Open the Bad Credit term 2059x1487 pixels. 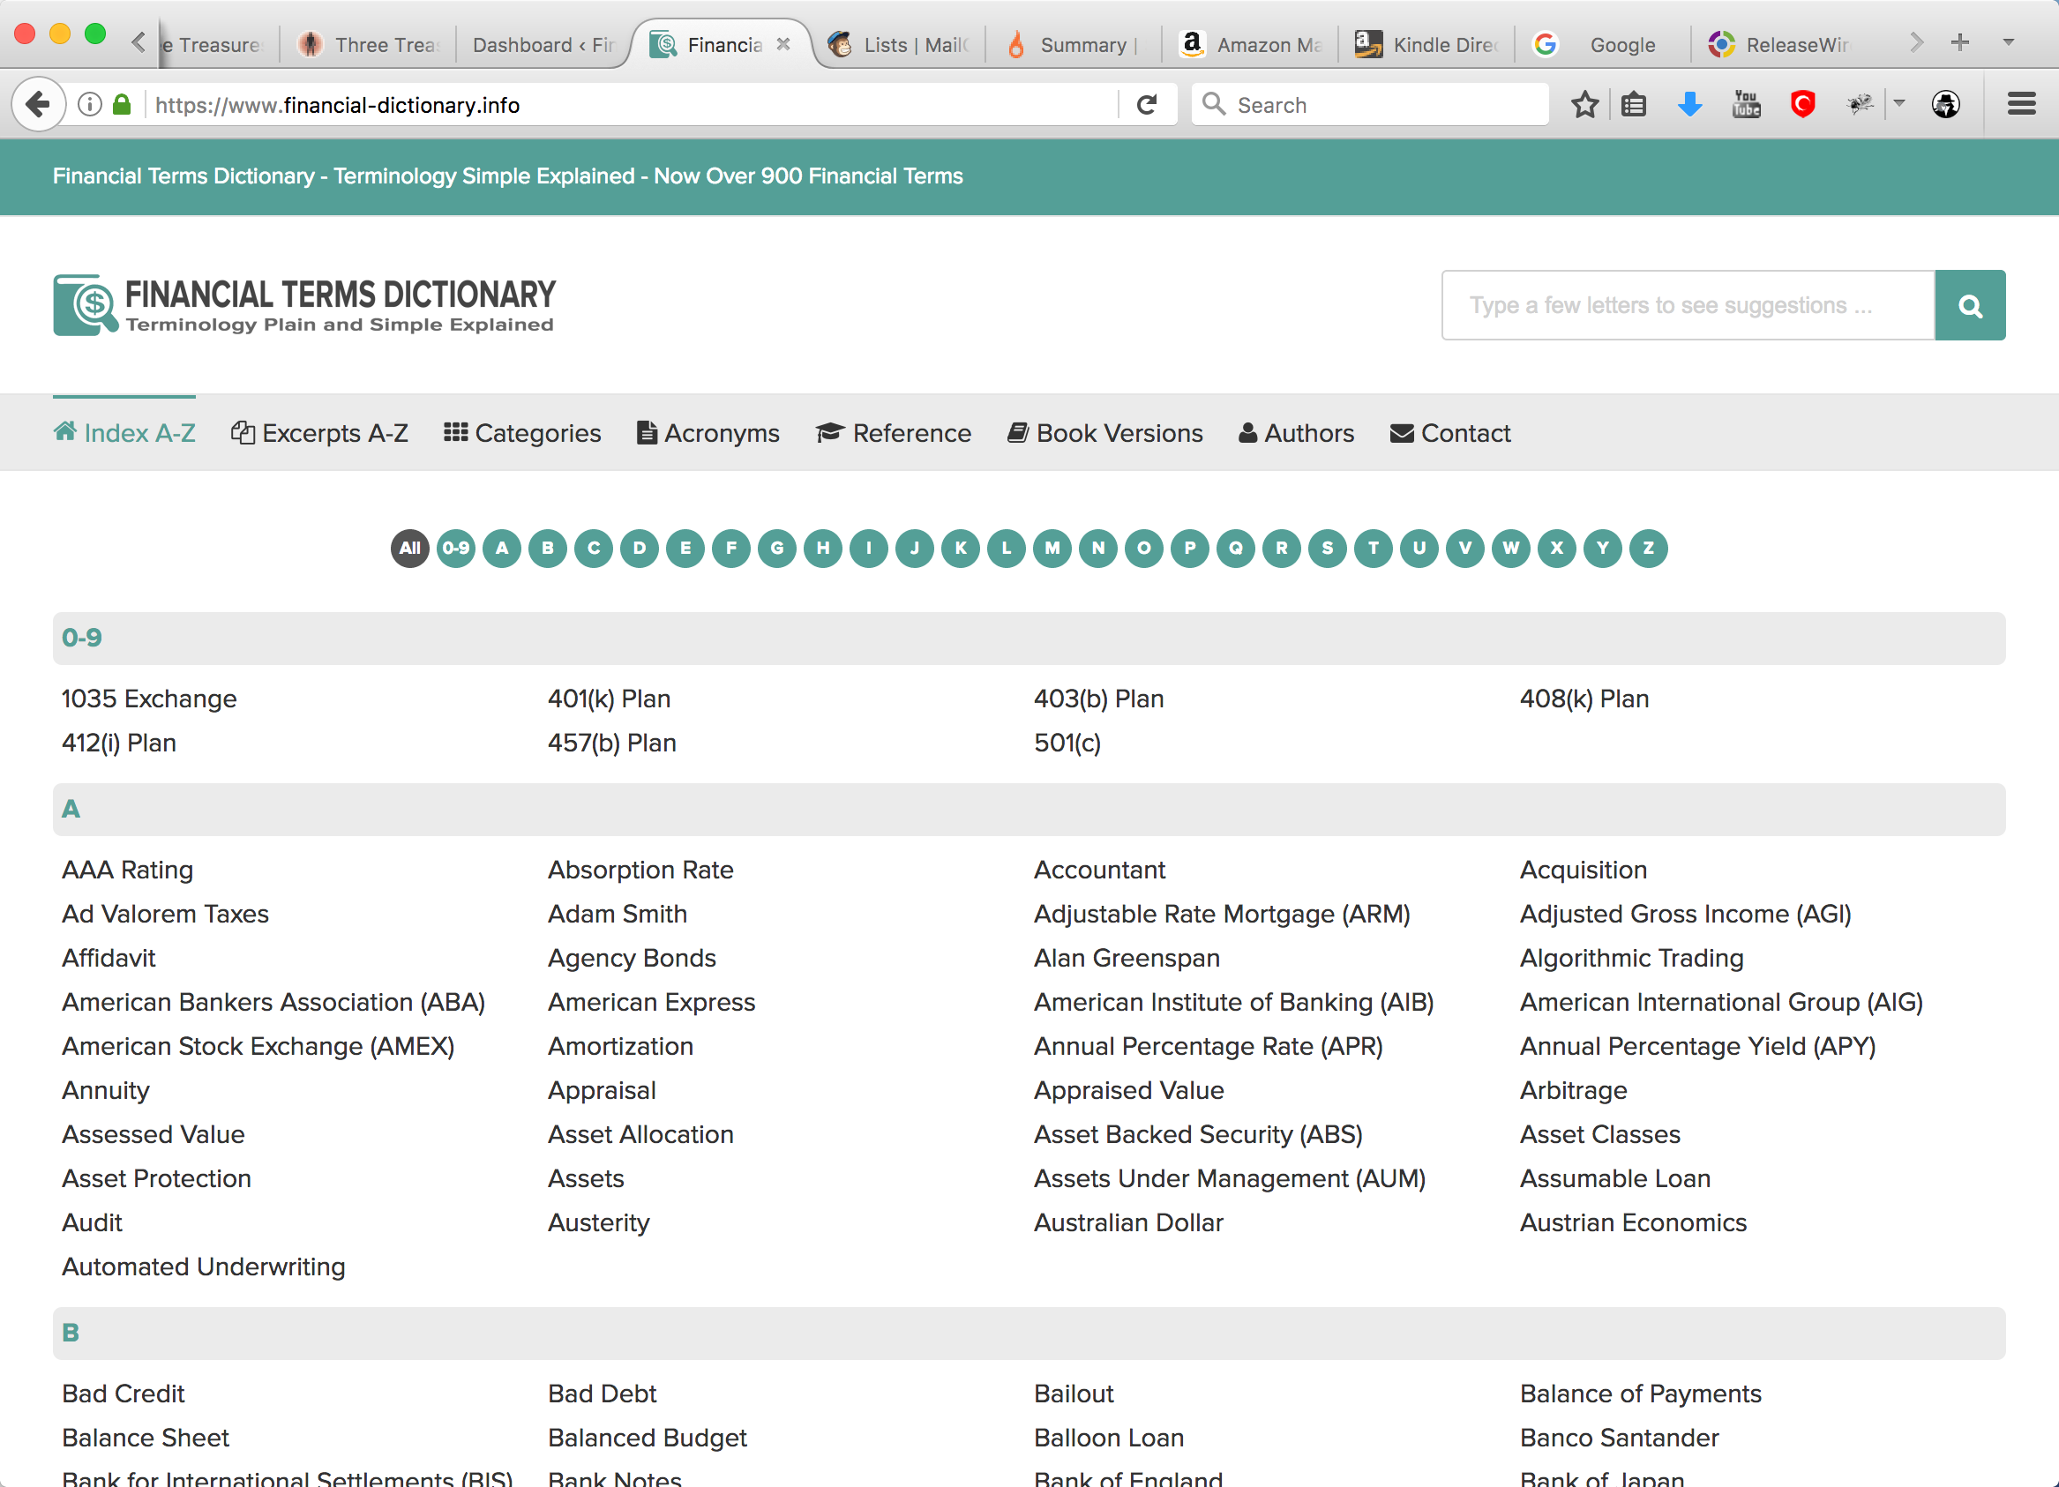(x=124, y=1393)
